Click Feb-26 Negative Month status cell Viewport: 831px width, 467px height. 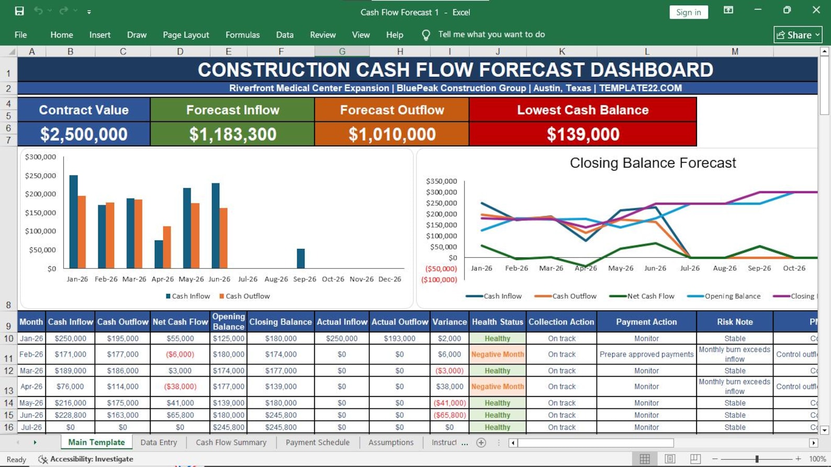click(x=497, y=354)
